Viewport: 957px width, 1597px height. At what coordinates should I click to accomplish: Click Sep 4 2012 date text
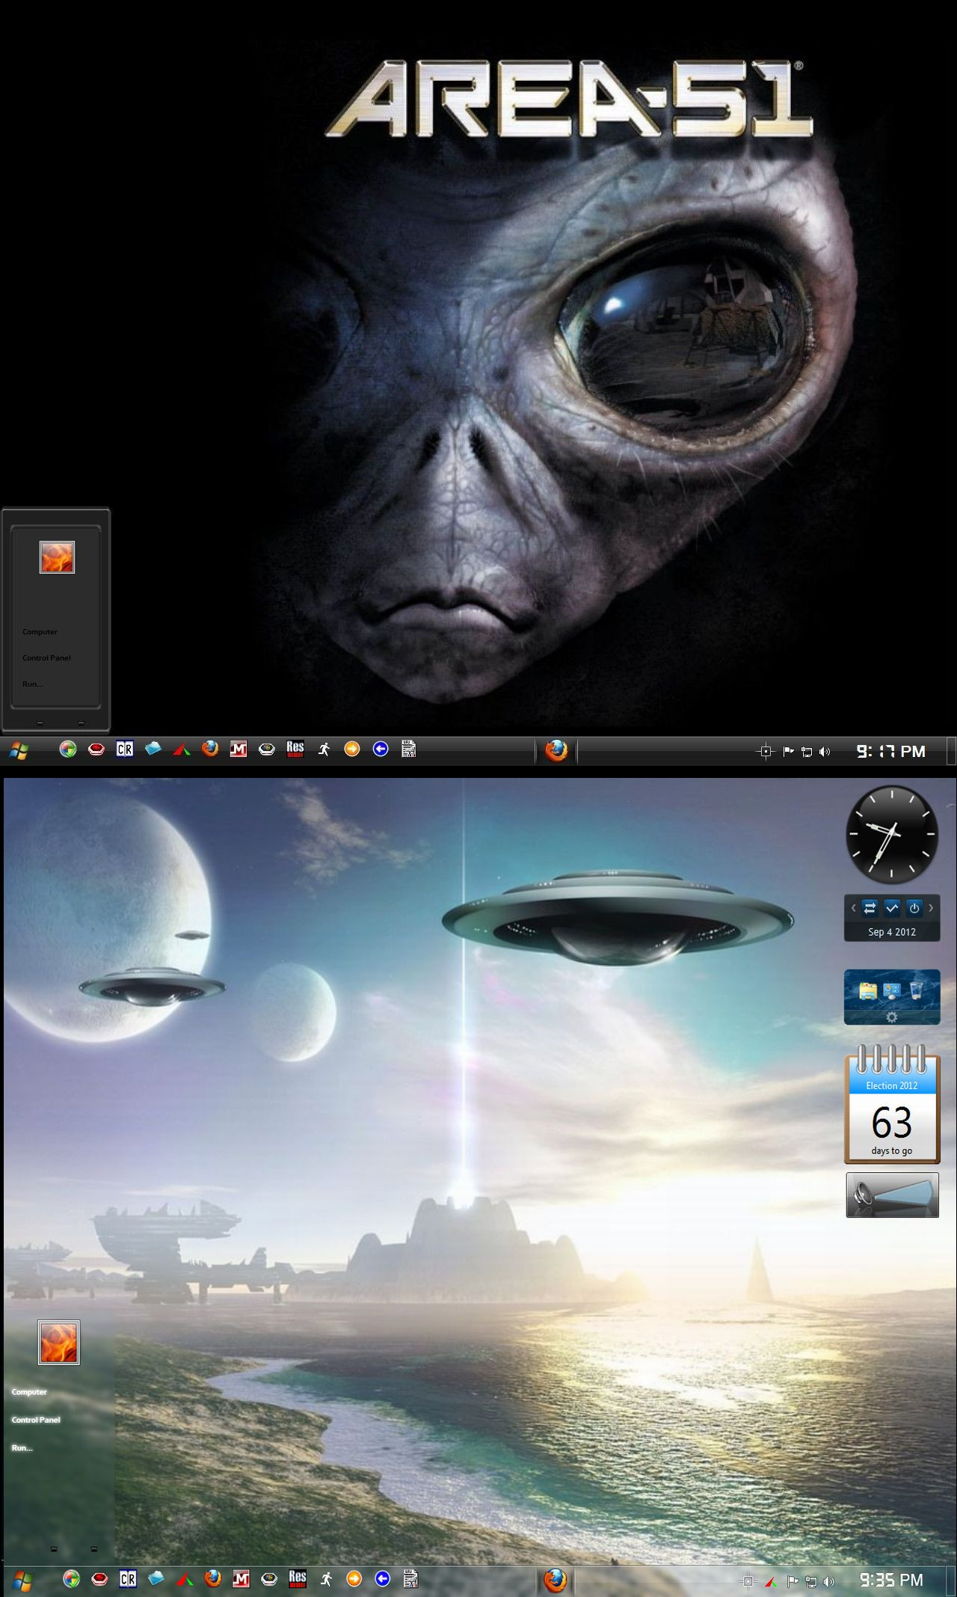(892, 932)
